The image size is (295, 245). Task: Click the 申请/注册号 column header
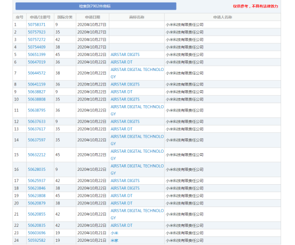40,17
